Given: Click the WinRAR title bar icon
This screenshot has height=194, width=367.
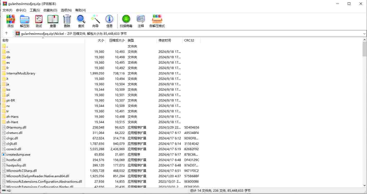Looking at the screenshot, I should [x=5, y=4].
